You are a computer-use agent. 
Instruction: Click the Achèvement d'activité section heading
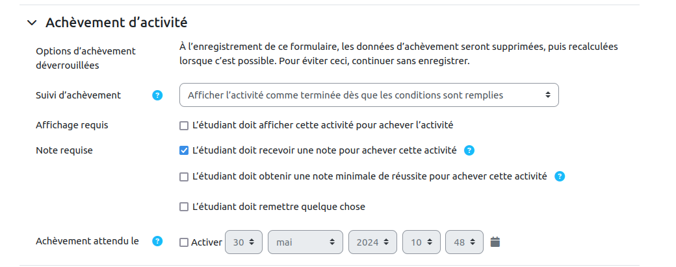116,23
